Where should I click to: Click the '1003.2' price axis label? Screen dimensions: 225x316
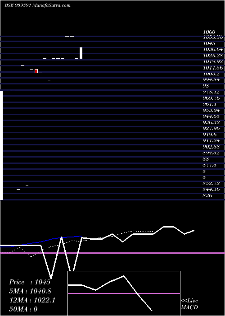211,74
